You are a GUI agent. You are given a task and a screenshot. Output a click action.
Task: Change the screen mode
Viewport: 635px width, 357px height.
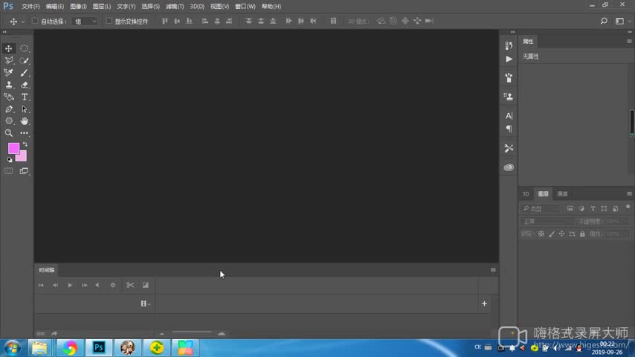pos(25,171)
